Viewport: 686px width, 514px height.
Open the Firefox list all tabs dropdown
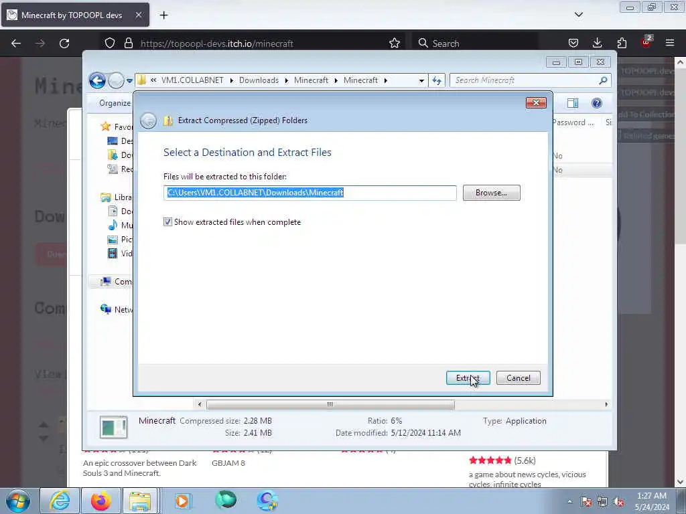(x=578, y=15)
